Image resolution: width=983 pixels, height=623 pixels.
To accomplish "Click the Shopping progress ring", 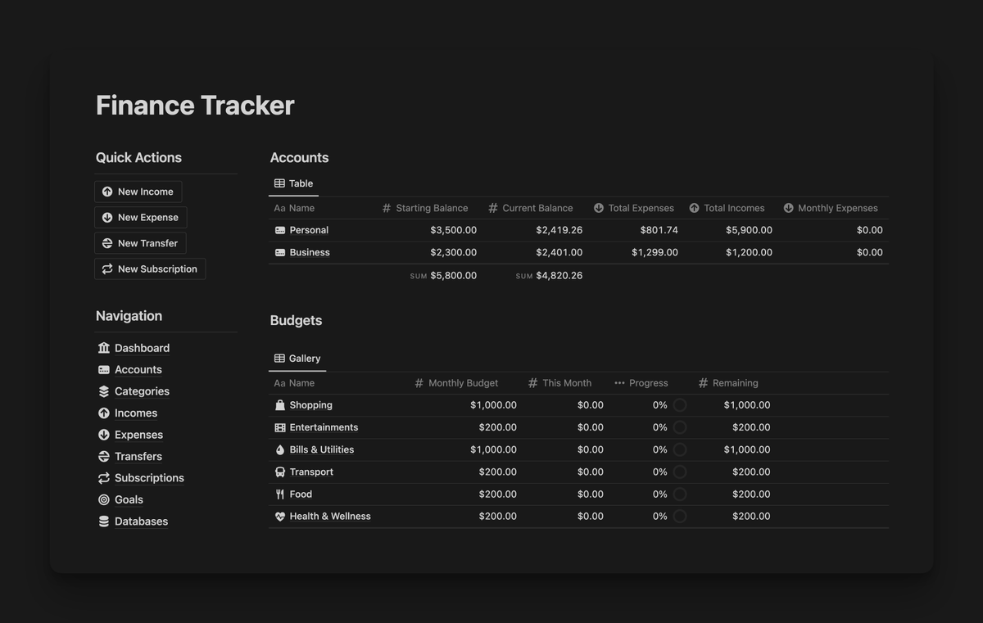I will [680, 405].
